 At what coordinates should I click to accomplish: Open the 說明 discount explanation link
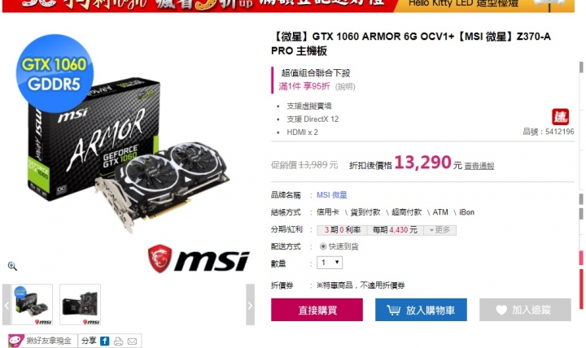[x=345, y=87]
